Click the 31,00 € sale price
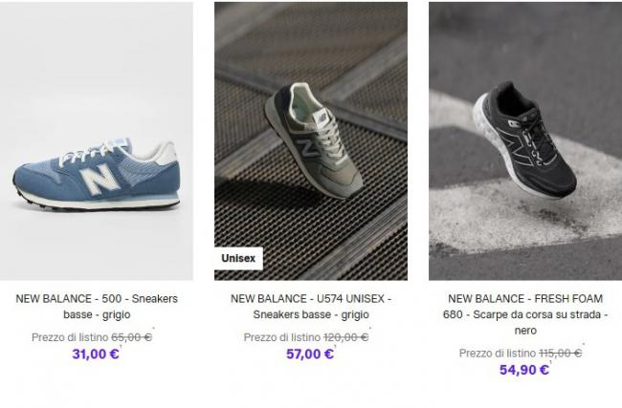Screen dimensions: 622x408 pos(96,354)
